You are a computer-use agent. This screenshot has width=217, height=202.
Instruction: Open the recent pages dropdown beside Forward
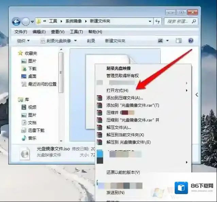[x=32, y=22]
